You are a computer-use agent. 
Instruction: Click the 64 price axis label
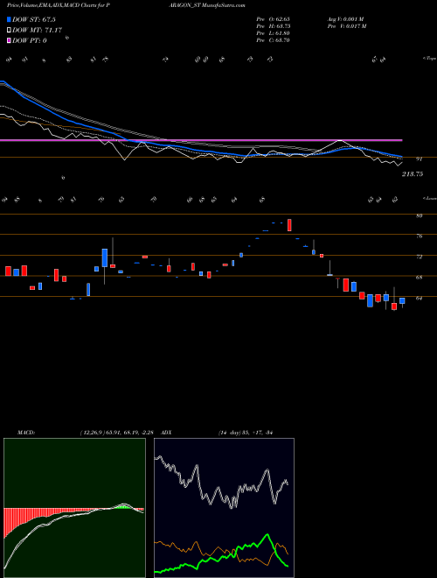(x=419, y=299)
